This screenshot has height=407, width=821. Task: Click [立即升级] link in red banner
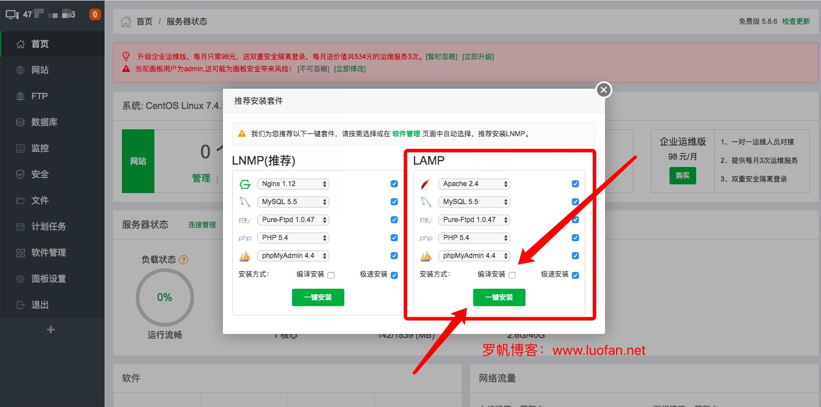pos(478,57)
